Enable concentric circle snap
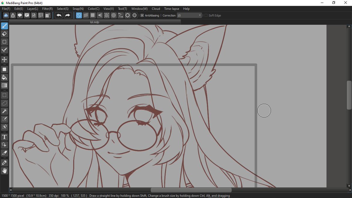352x198 pixels. click(114, 15)
